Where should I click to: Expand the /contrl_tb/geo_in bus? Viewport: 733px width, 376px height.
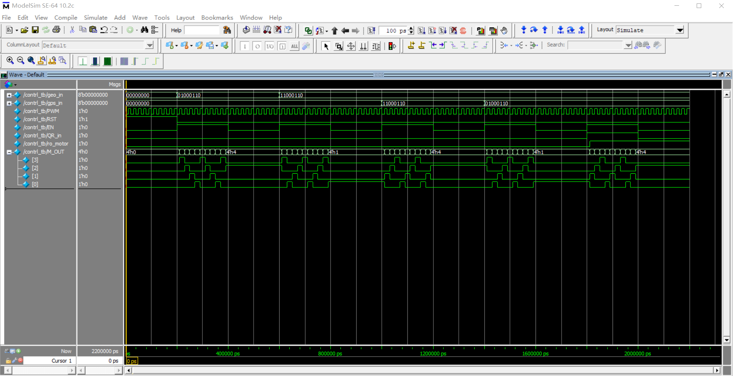[x=9, y=95]
